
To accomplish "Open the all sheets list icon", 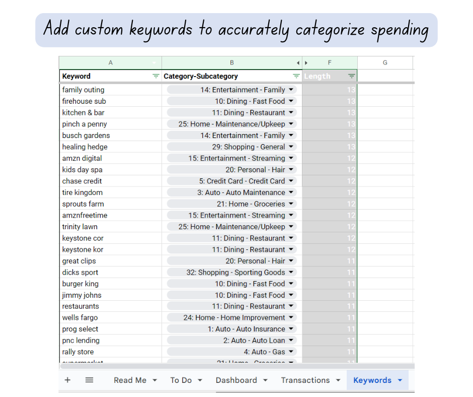I will point(89,380).
